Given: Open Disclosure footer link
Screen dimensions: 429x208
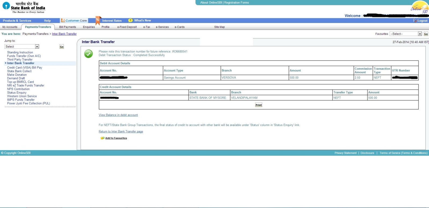Looking at the screenshot, I should 367,153.
